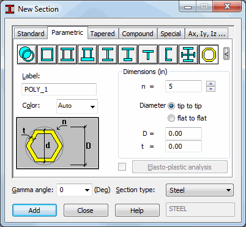246x227 pixels.
Task: Open the Compound tab
Action: (x=138, y=34)
